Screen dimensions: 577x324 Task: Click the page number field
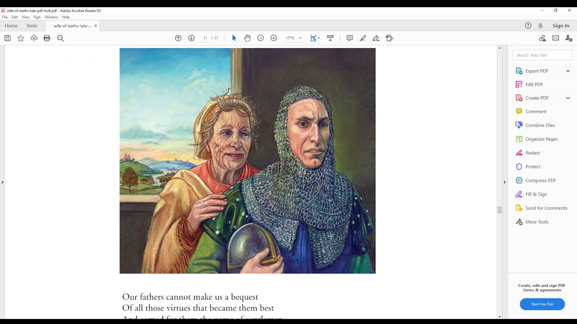click(x=205, y=38)
